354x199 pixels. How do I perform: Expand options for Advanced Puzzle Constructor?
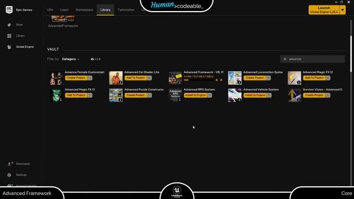click(x=149, y=95)
